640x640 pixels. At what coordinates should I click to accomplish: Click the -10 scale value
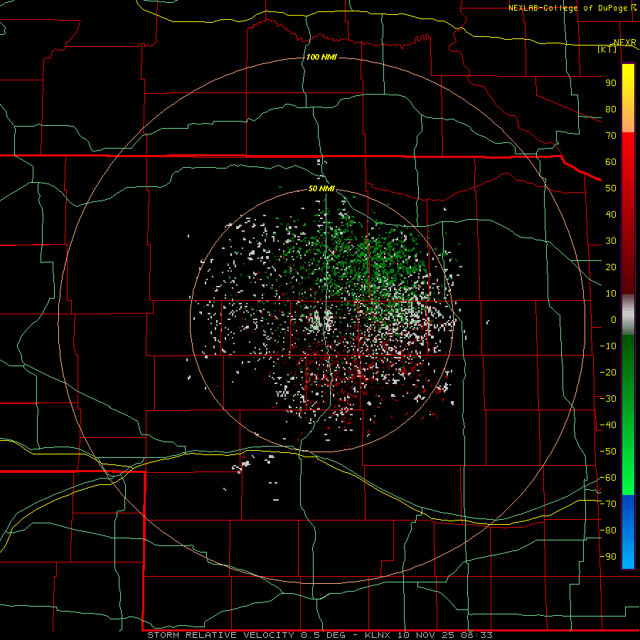pyautogui.click(x=608, y=346)
